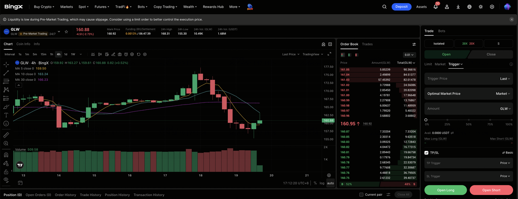Open the Last Price dropdown

(291, 54)
